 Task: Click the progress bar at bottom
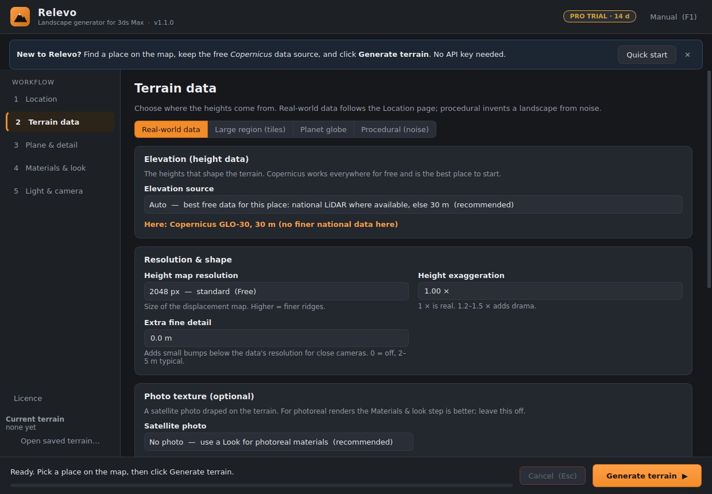[261, 485]
